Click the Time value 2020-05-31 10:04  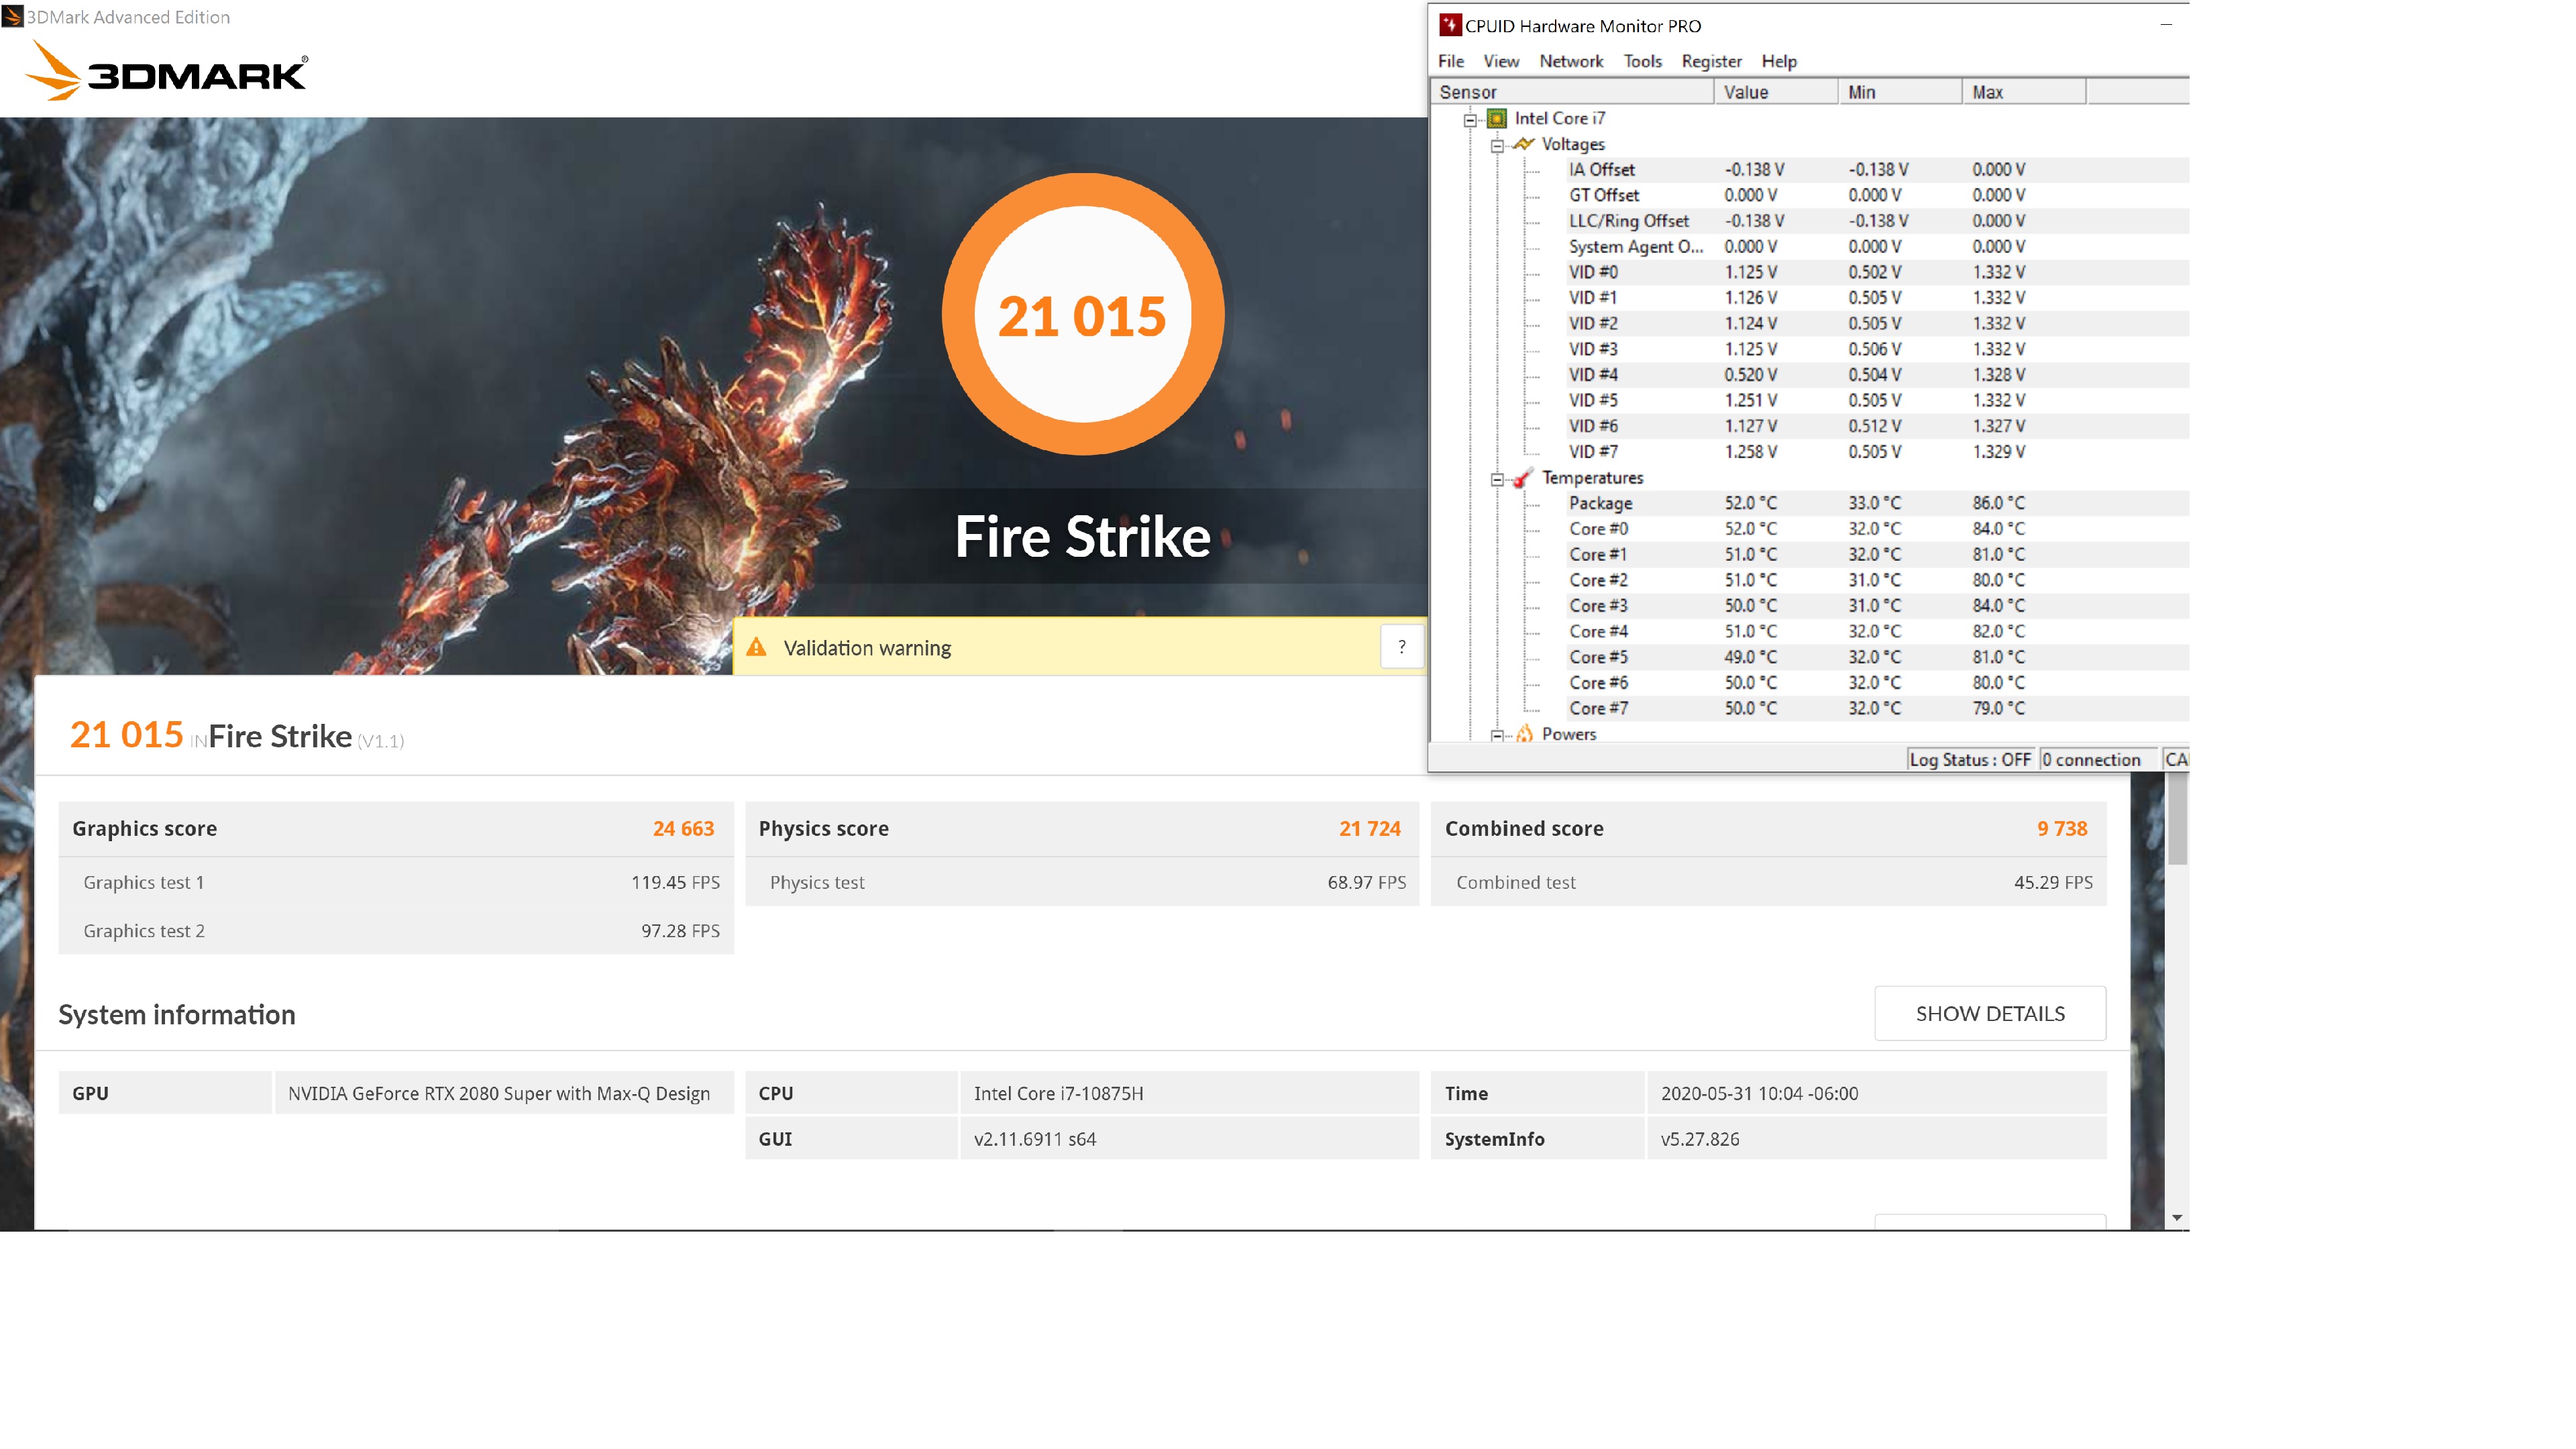[x=1759, y=1093]
